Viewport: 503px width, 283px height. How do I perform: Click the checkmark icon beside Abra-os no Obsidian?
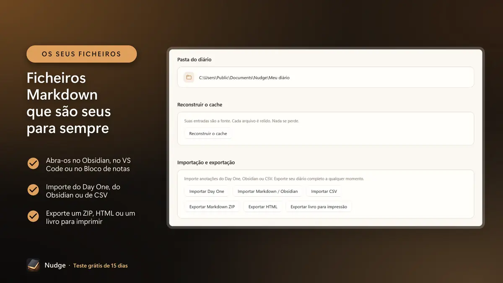pos(33,164)
